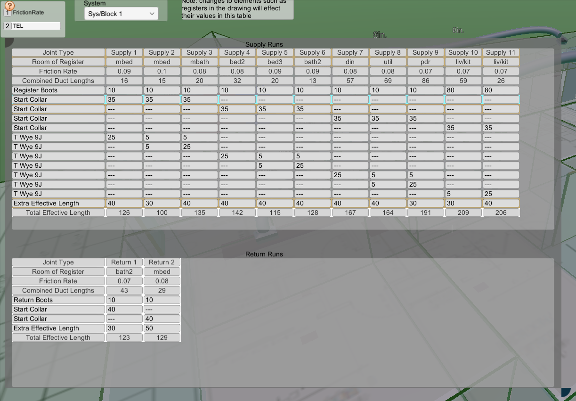Edit Supply 6 Start Collar value 35

click(x=312, y=109)
